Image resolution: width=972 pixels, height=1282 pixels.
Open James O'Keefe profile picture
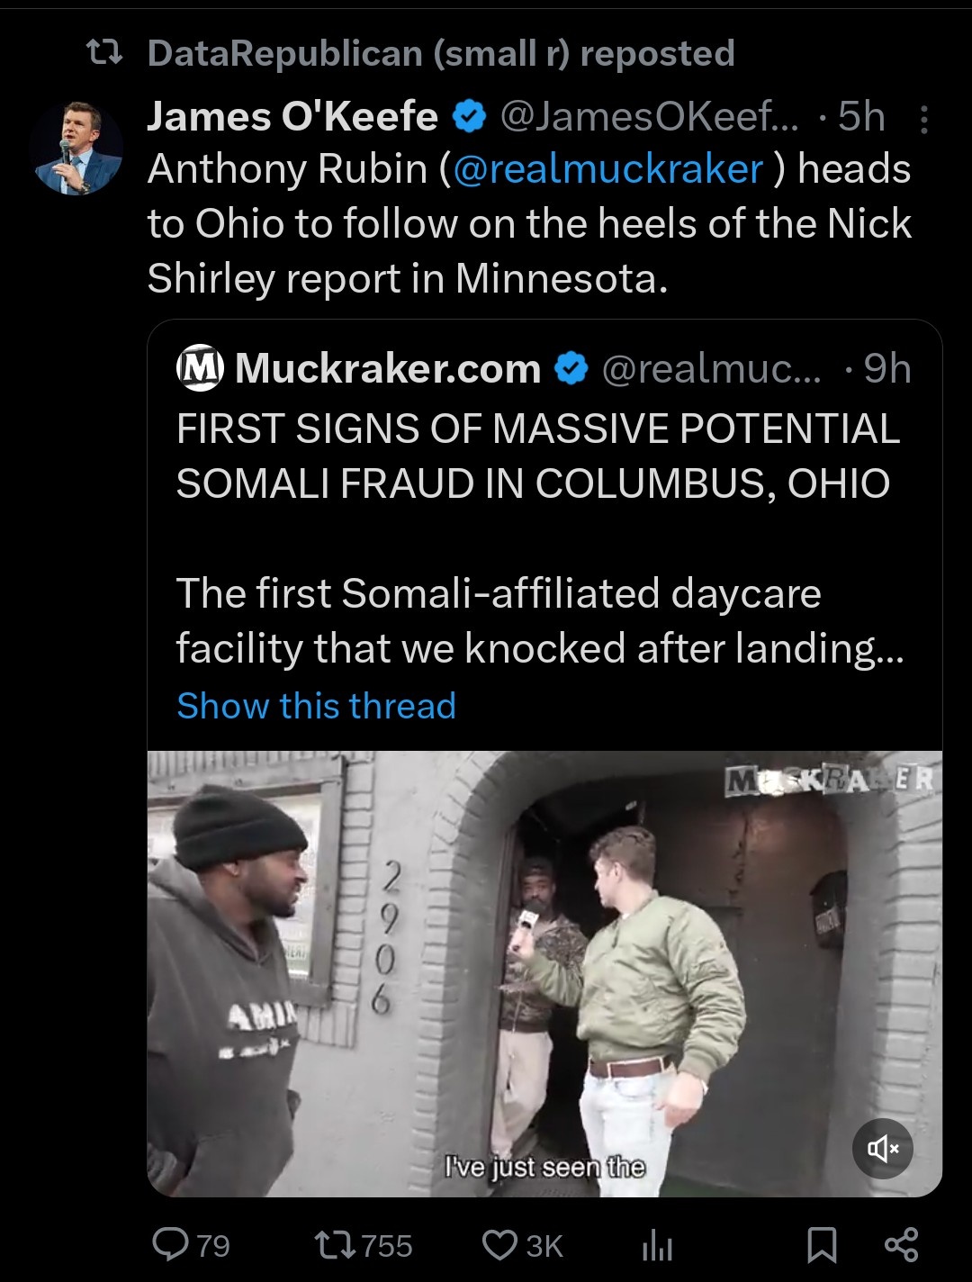pyautogui.click(x=76, y=149)
